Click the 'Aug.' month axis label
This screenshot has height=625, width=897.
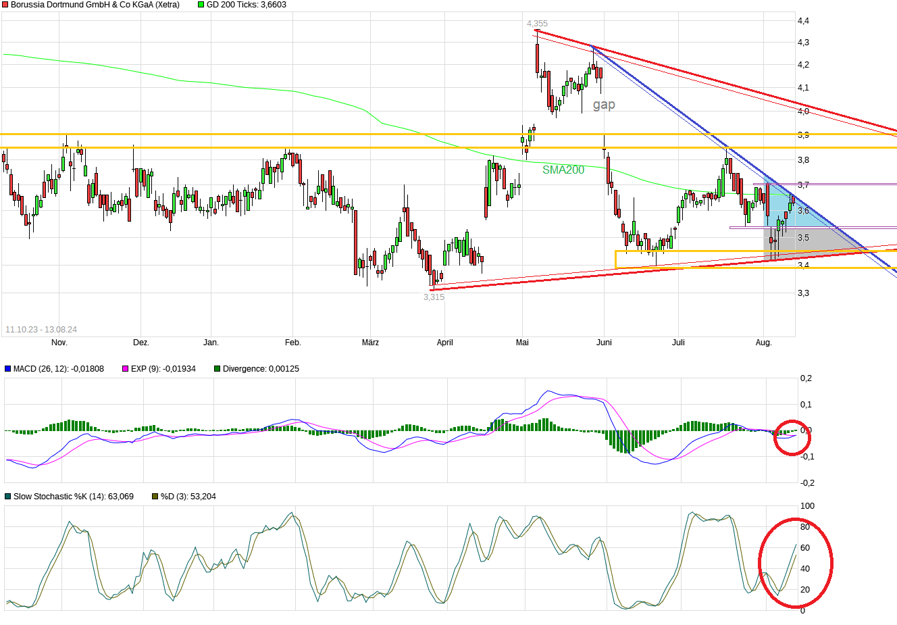[763, 343]
